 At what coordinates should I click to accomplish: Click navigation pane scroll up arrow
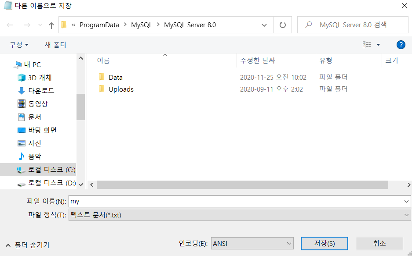(80, 58)
